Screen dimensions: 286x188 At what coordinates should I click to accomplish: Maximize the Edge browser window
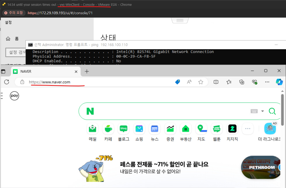pos(266,71)
